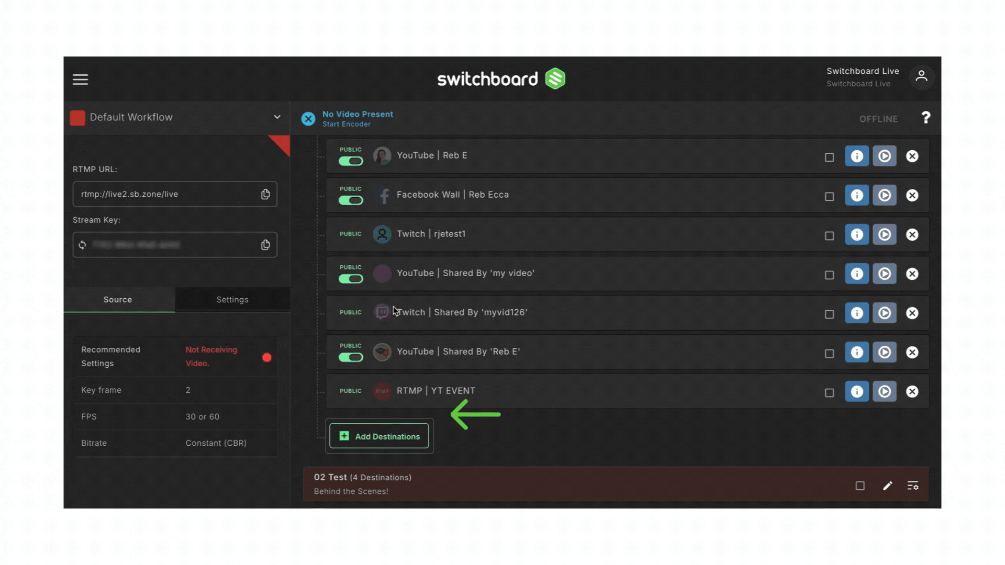The image size is (1005, 565).
Task: Click the RTMP URL input field
Action: point(175,194)
